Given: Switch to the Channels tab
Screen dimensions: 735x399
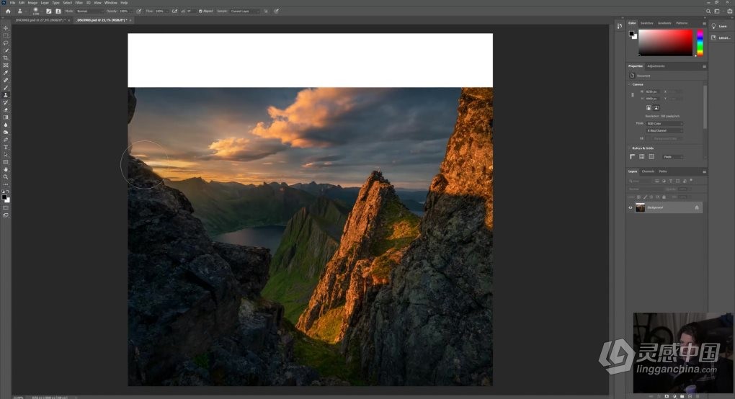Looking at the screenshot, I should (648, 171).
